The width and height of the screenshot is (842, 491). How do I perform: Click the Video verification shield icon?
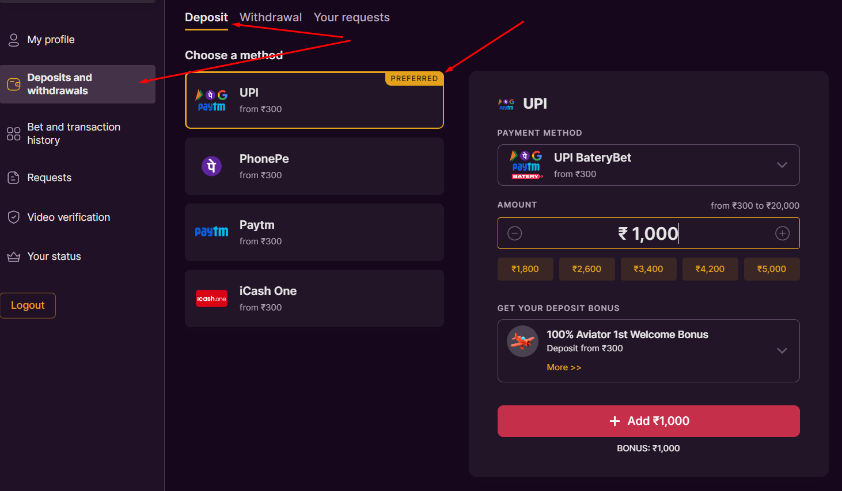click(x=13, y=217)
